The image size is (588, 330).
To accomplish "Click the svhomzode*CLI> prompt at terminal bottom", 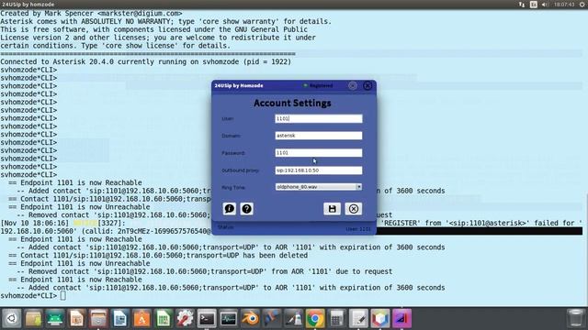I will (x=28, y=295).
